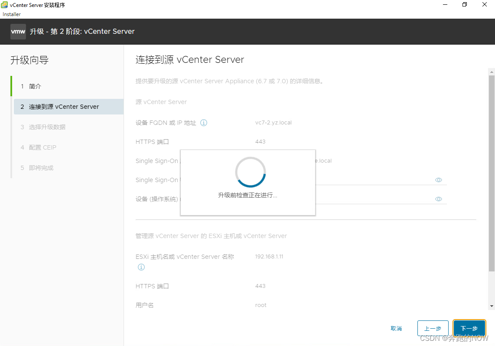Show the Single Sign-On password via eye icon
495x346 pixels.
(439, 180)
